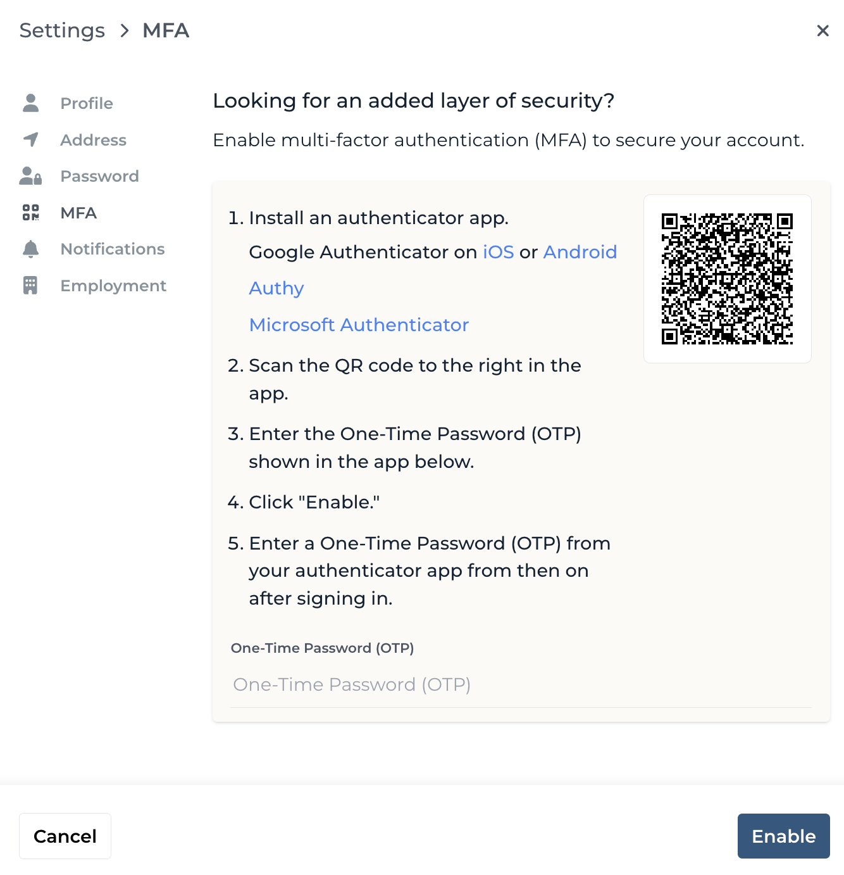Viewport: 844px width, 875px height.
Task: Click the Address arrow icon
Action: (30, 140)
